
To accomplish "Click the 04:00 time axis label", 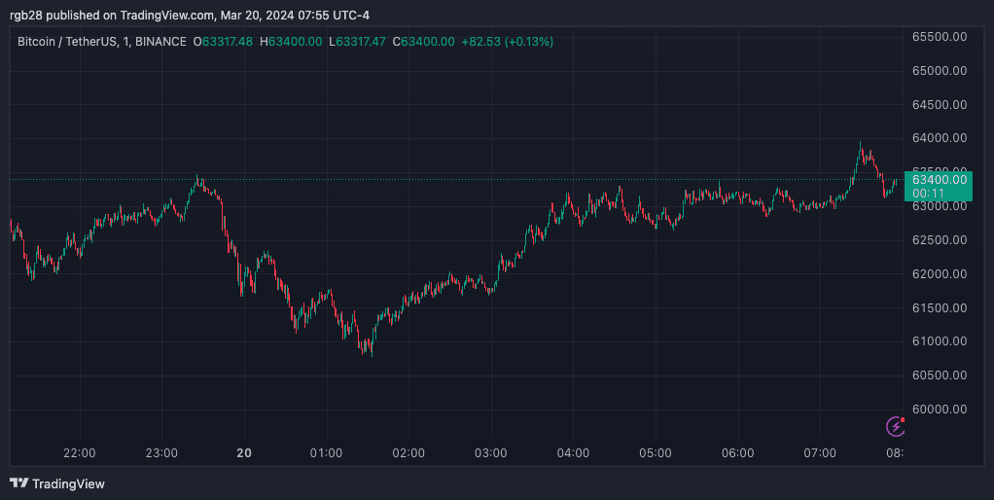I will pyautogui.click(x=573, y=453).
